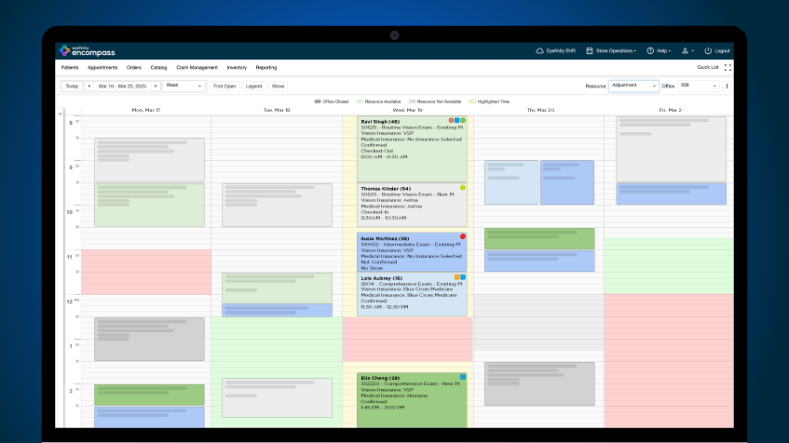Screen dimensions: 789x443
Task: Click the Eyefinity Encompass logo
Action: tap(87, 51)
